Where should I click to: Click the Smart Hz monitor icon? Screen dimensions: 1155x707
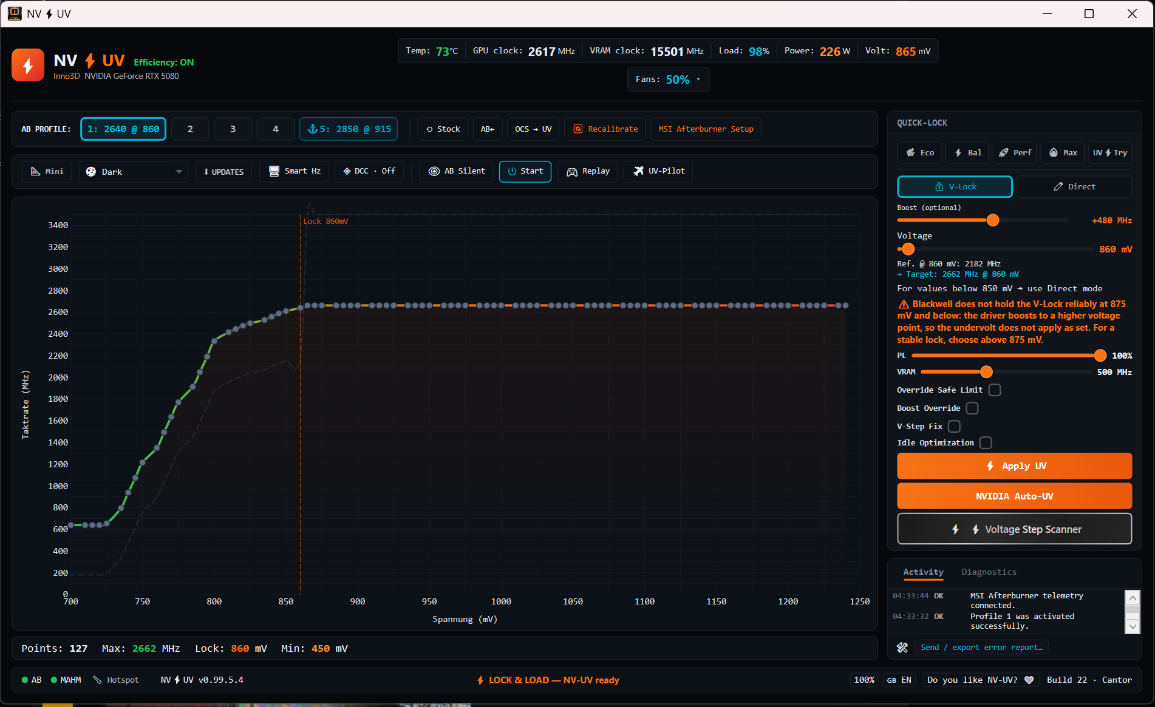(x=274, y=171)
